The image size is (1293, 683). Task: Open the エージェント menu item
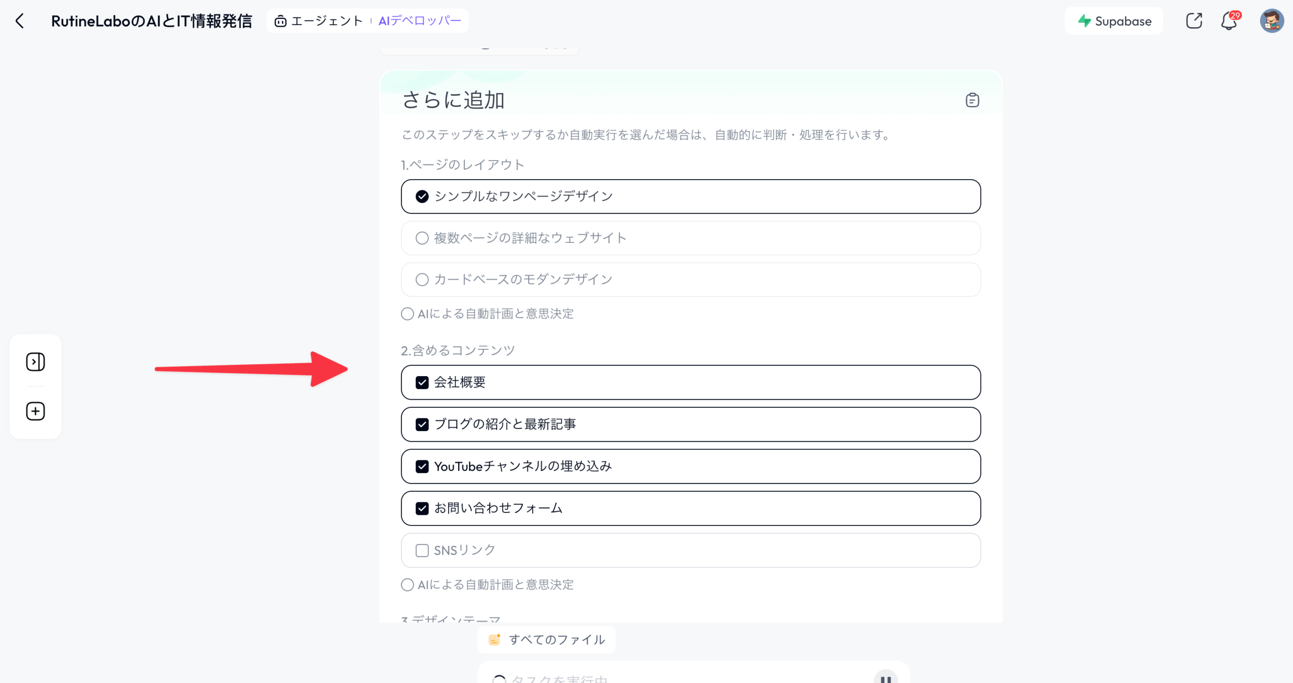326,21
